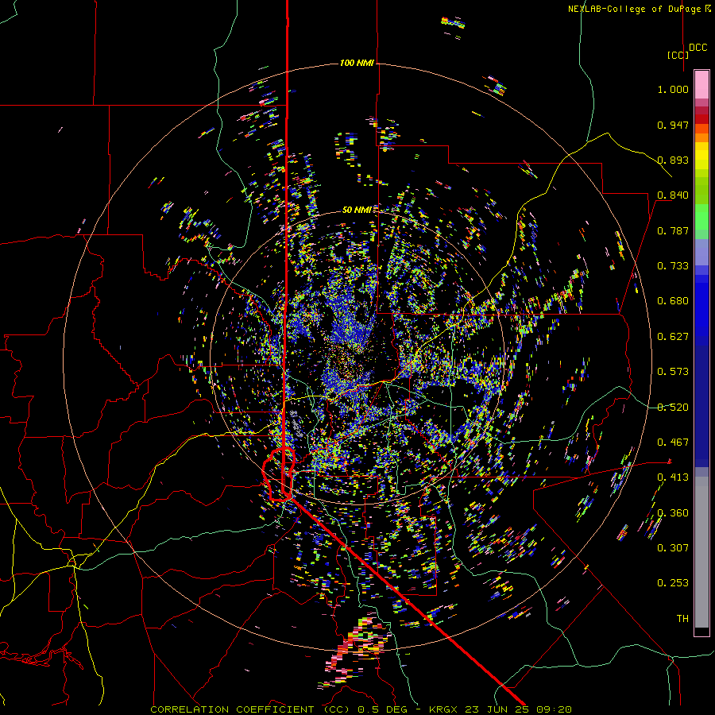Pick the lavender color bar segment

point(701,252)
